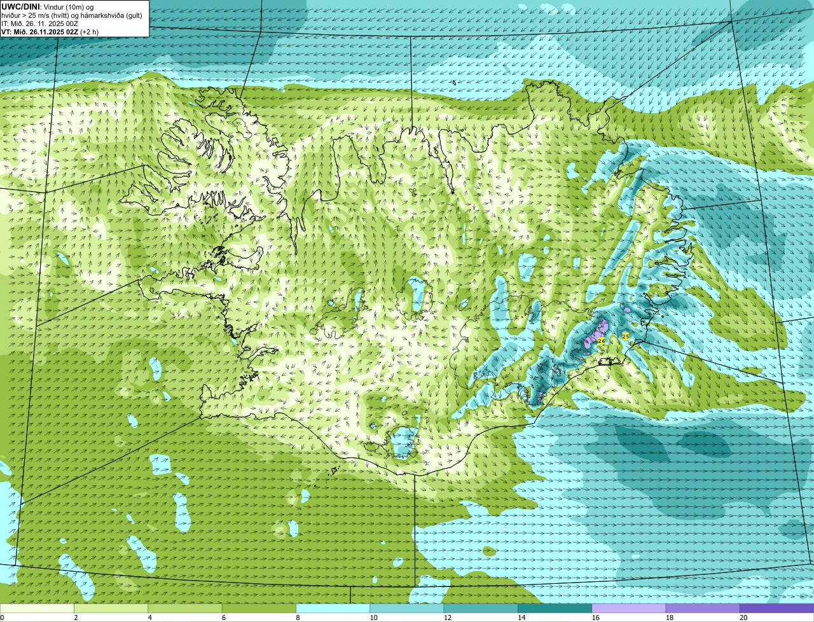
Task: Click the scale label '20' under the color bar
Action: pos(743,618)
